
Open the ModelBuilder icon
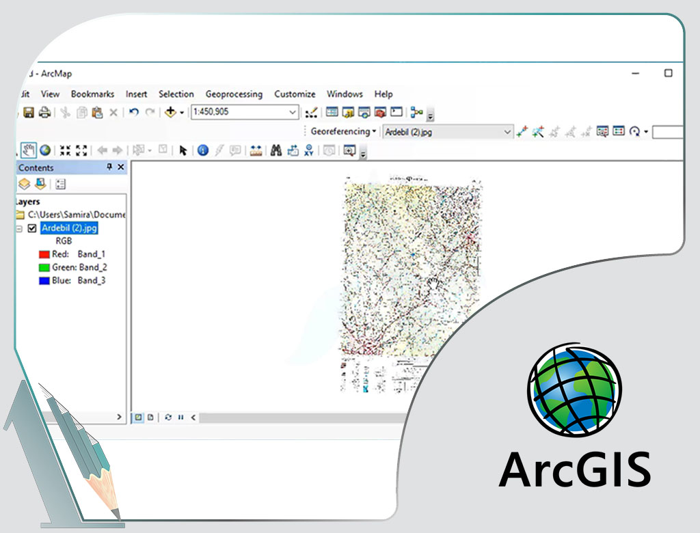tap(416, 112)
